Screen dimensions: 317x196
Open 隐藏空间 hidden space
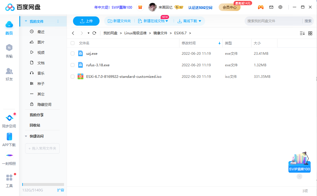tap(44, 104)
